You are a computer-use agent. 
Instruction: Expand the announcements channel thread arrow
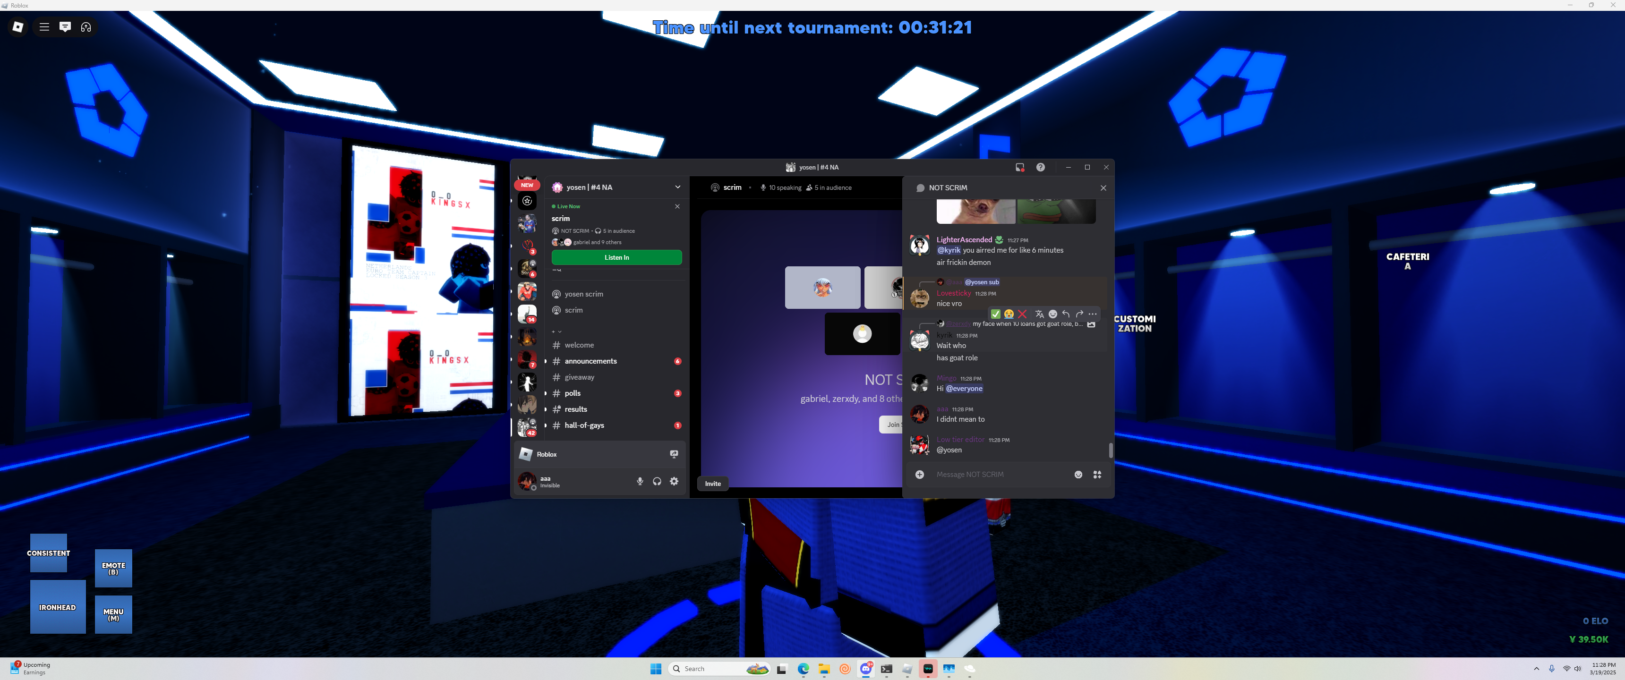pyautogui.click(x=546, y=361)
